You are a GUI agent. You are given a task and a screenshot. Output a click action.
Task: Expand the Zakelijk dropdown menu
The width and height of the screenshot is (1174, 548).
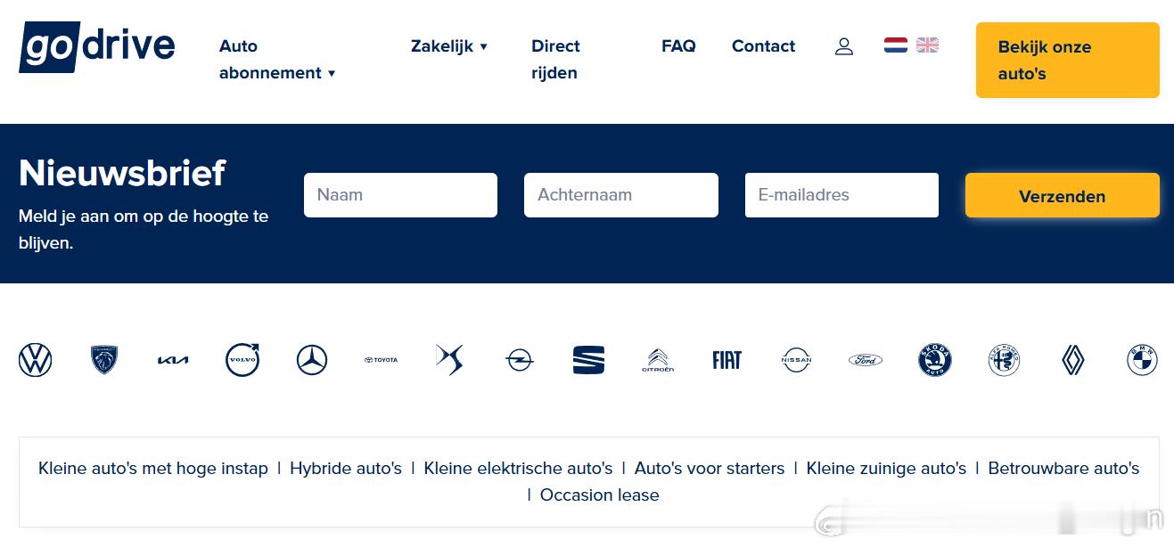click(449, 46)
